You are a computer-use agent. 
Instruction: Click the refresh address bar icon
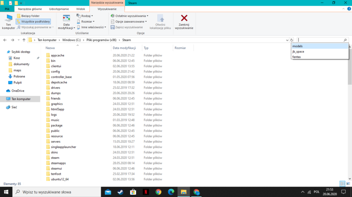(291, 40)
